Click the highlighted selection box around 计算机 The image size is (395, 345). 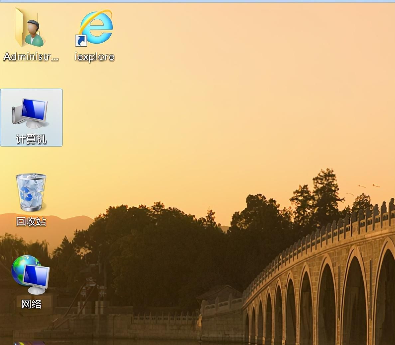[x=31, y=117]
